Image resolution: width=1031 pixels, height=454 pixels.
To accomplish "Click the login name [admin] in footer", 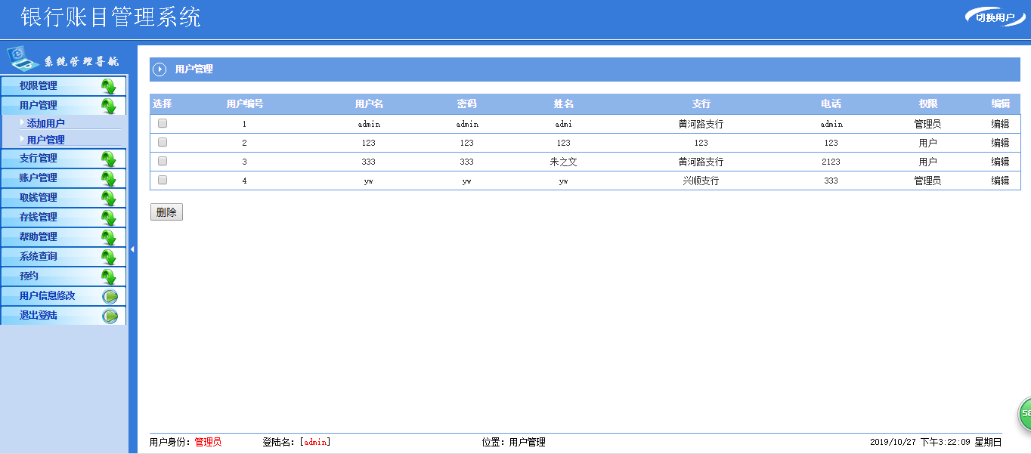I will coord(315,442).
